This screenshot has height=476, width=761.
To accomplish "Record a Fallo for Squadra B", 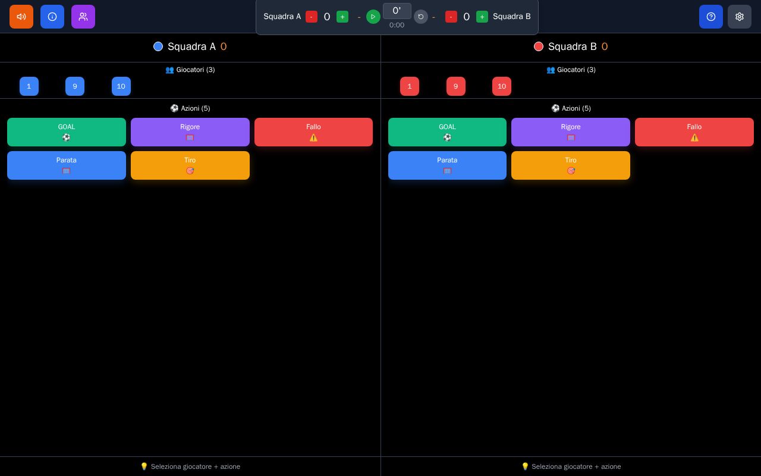I will tap(694, 132).
